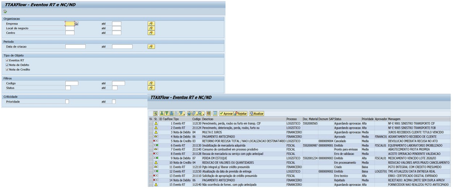
Task: Sort list ascending via toolbar icon
Action: pyautogui.click(x=162, y=114)
